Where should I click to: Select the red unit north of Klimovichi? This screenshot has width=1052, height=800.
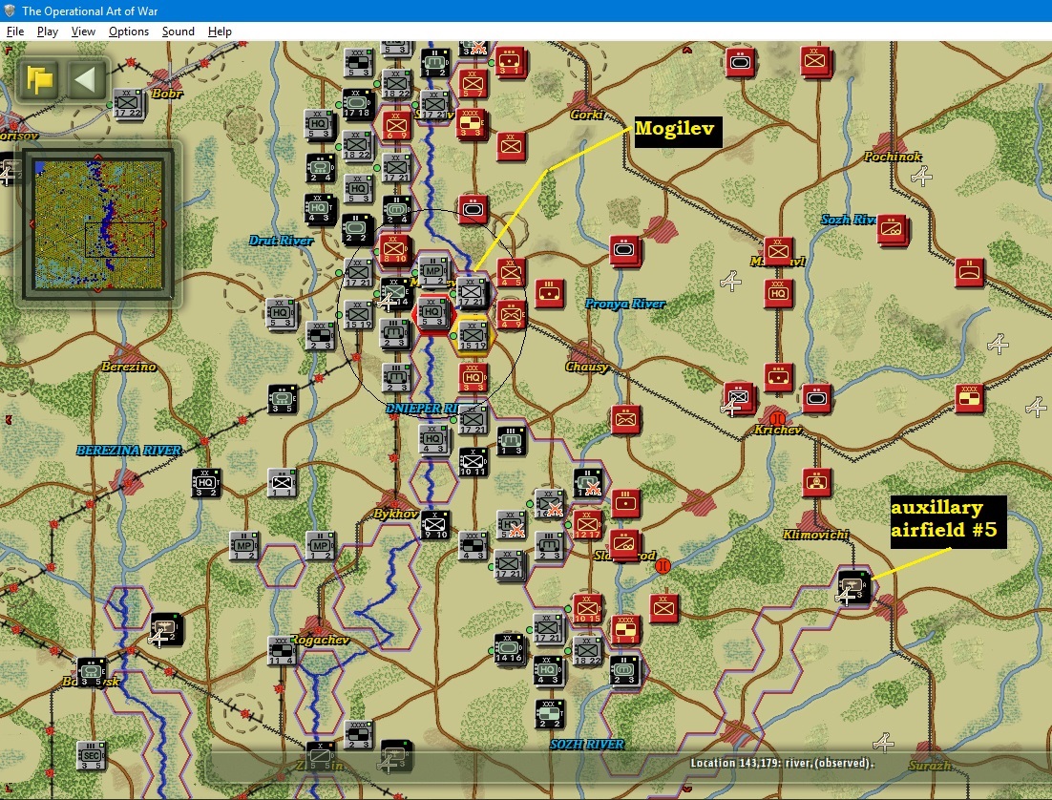(x=816, y=482)
